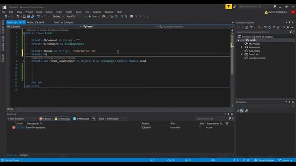Click the View Code icon in Solution Explorer
The width and height of the screenshot is (296, 166).
click(x=284, y=27)
